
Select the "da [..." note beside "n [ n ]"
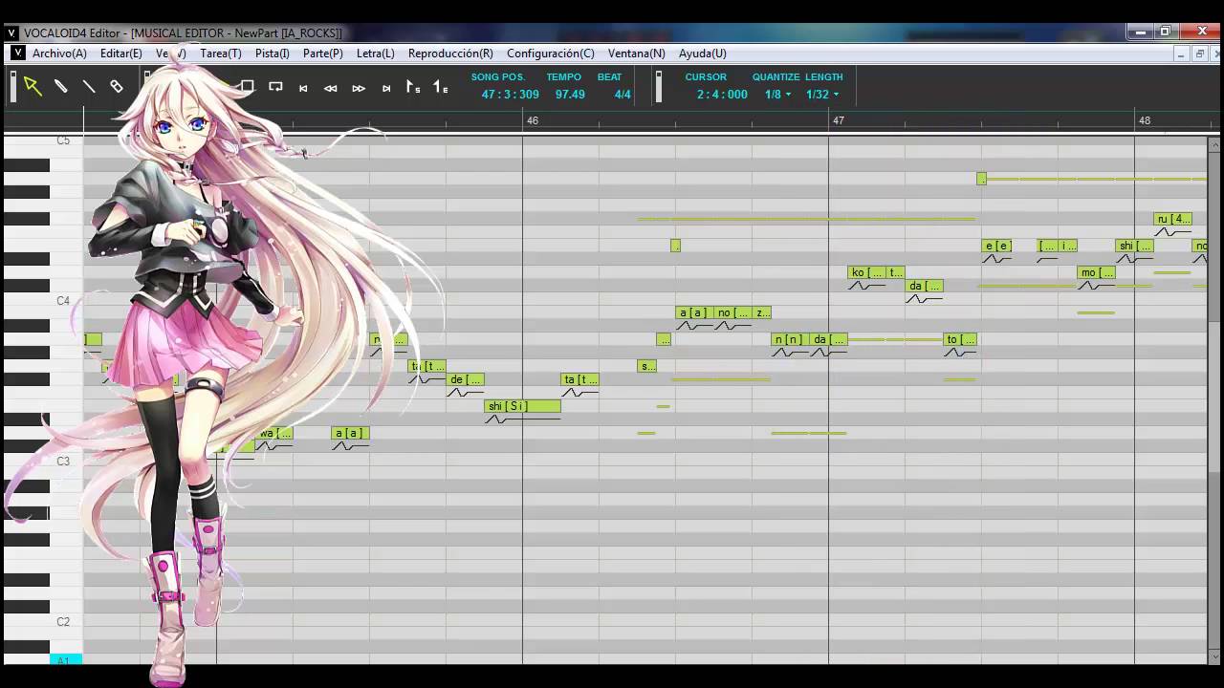828,339
